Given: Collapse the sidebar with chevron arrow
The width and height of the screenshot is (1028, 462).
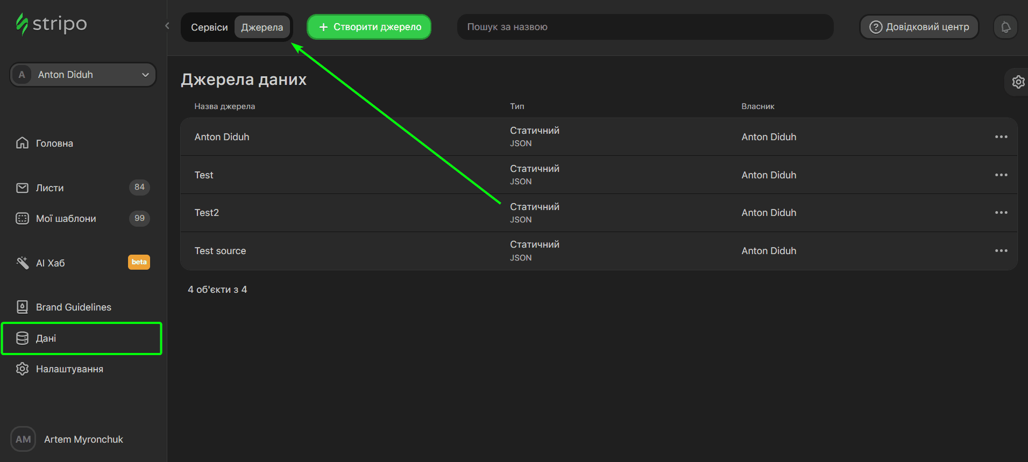Looking at the screenshot, I should (167, 26).
